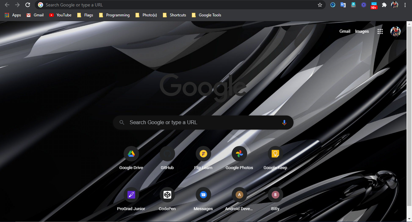Expand the Programming bookmark folder

coord(114,15)
